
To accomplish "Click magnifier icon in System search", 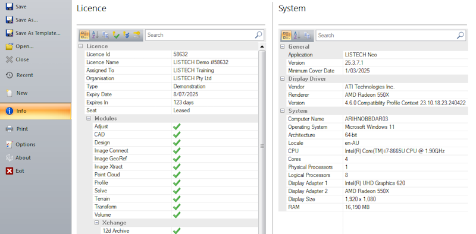I will pos(461,36).
